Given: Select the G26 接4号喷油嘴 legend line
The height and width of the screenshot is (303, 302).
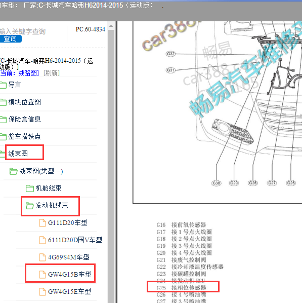Looking at the screenshot, I should click(182, 295).
